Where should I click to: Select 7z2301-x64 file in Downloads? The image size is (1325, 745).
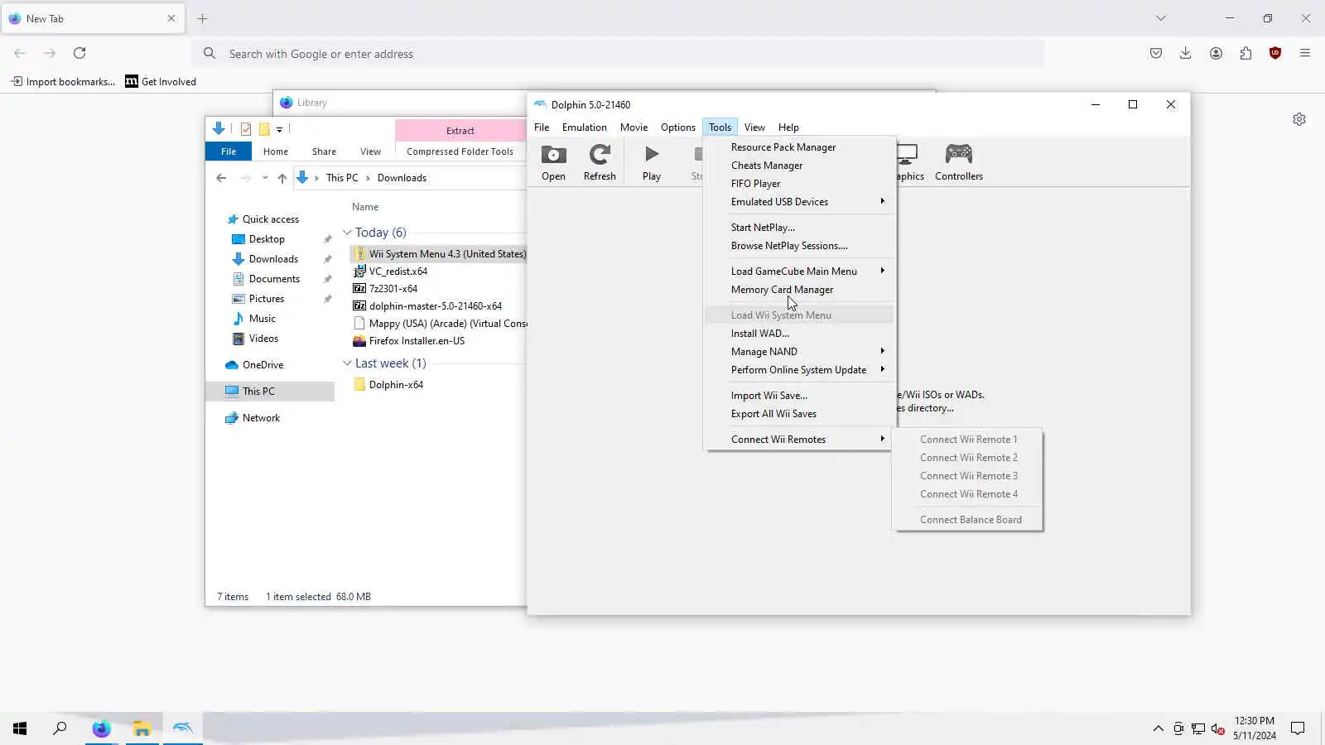(393, 289)
